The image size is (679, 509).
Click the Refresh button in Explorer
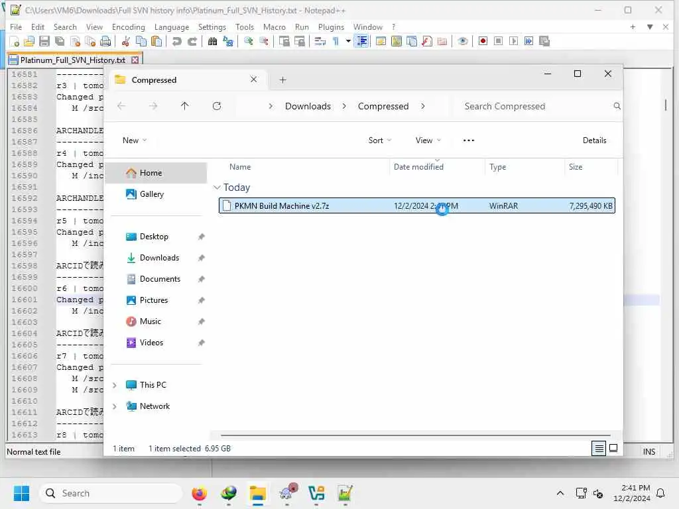point(217,107)
